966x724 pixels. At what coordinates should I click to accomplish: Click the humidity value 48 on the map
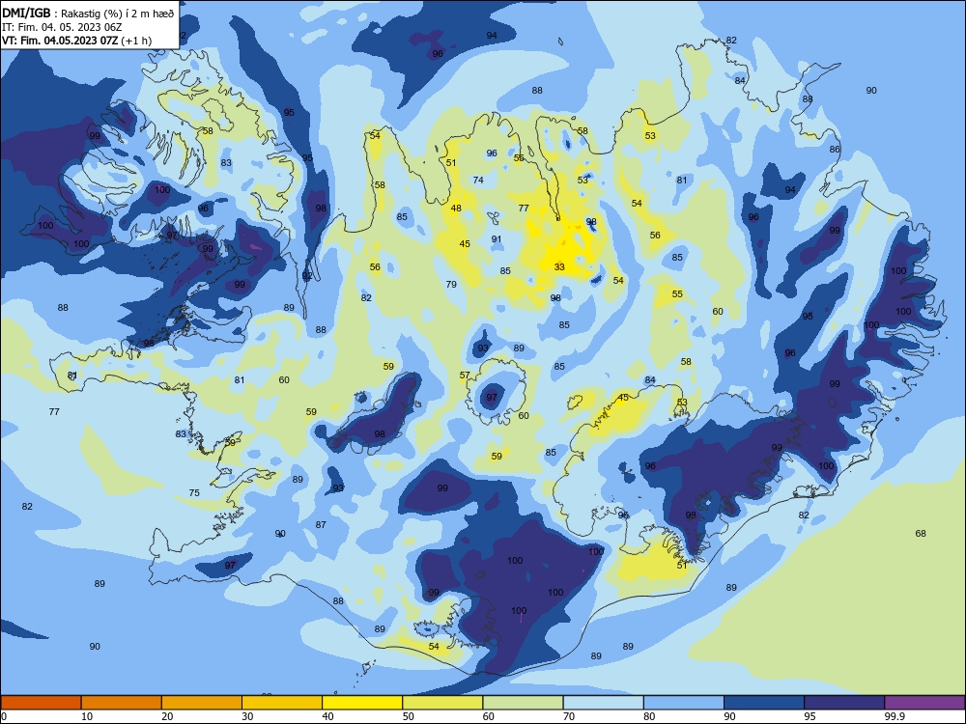click(x=456, y=209)
